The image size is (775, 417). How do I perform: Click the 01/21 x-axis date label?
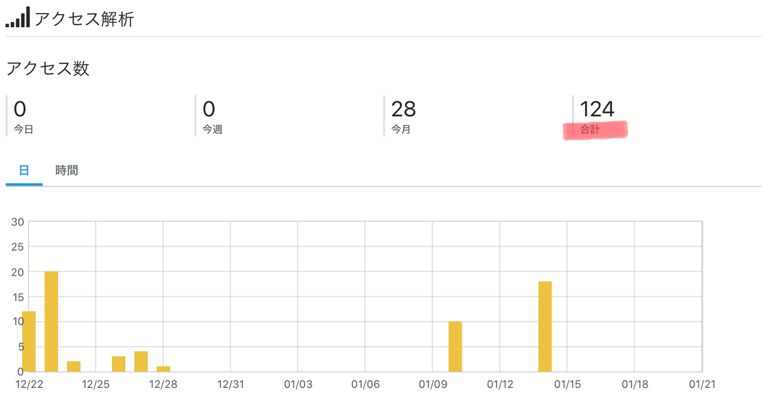click(x=702, y=384)
